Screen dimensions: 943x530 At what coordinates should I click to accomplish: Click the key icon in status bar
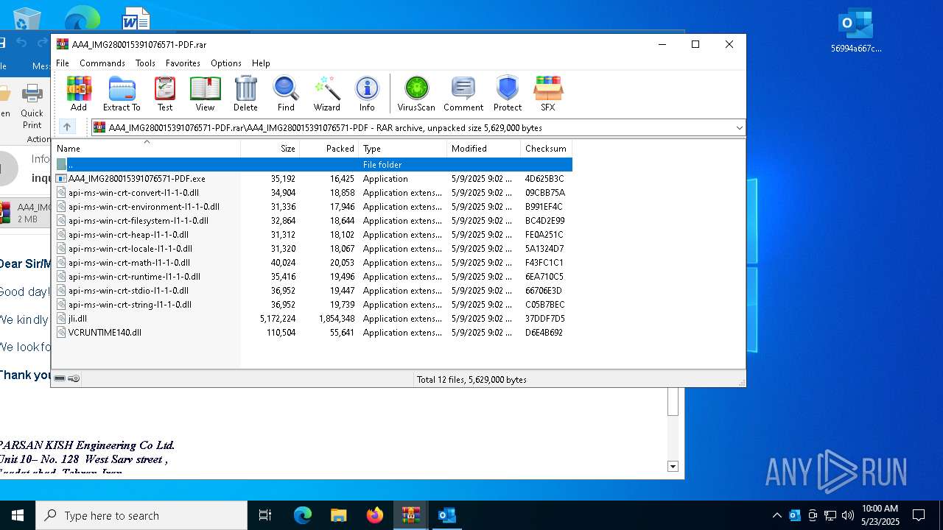[x=74, y=378]
